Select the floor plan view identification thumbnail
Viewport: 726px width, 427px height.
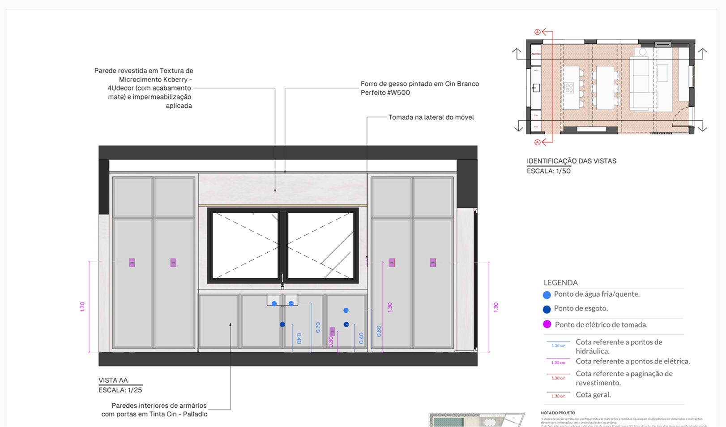[610, 86]
